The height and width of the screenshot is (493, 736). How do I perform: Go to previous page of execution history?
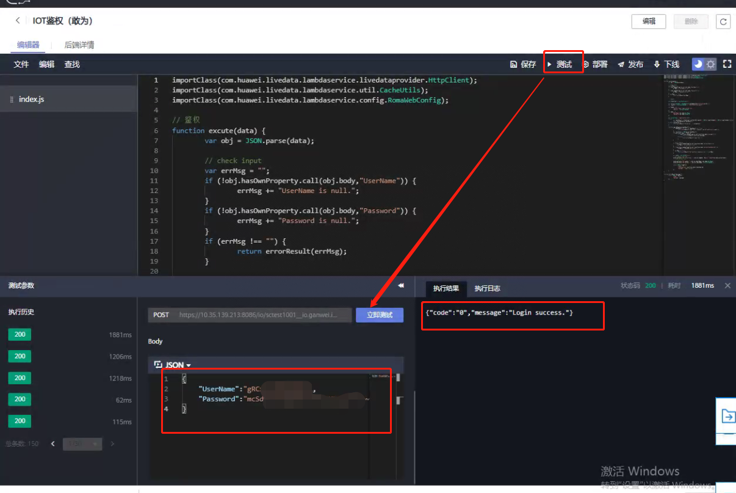(x=53, y=444)
